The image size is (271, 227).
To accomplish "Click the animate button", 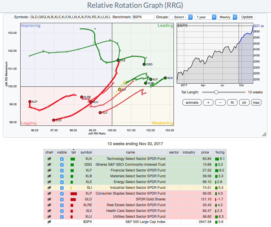I will 192,102.
